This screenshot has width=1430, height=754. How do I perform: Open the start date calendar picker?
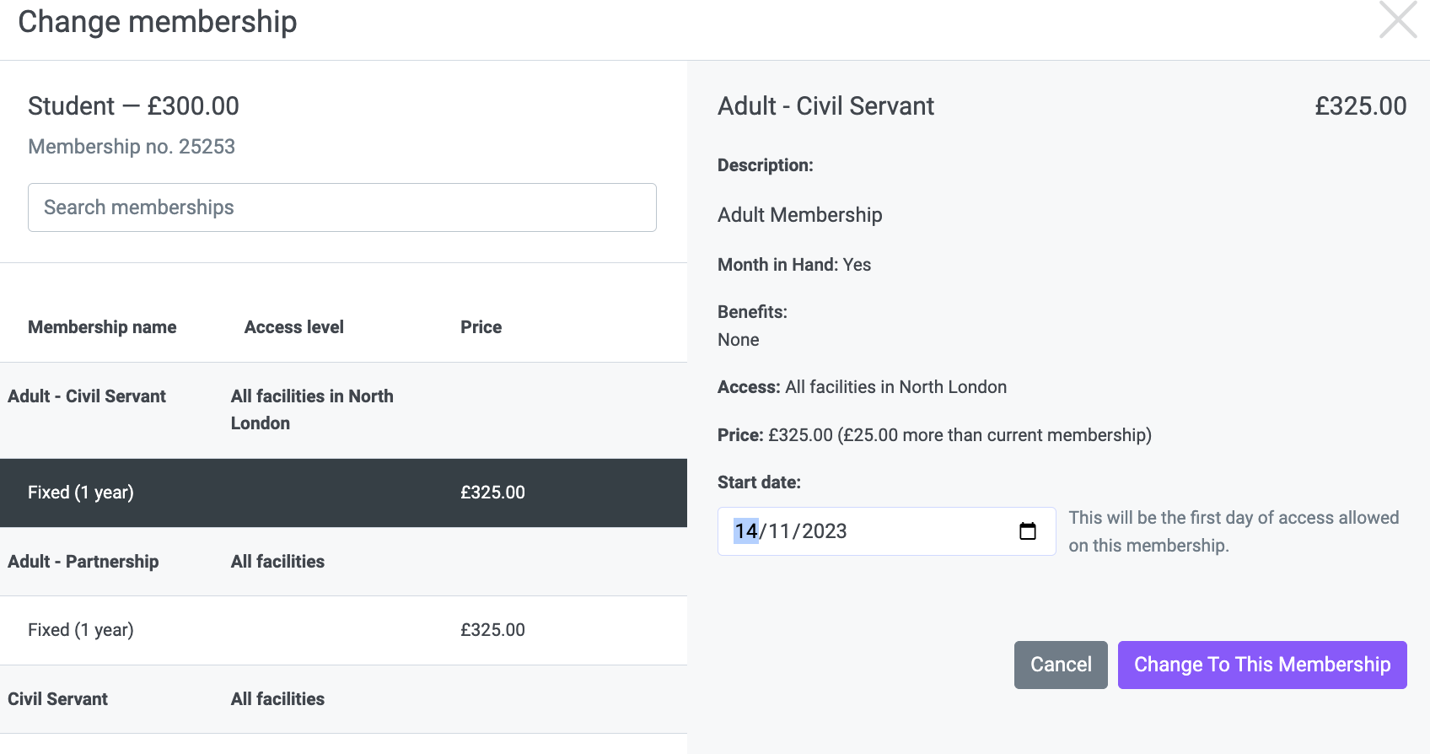pos(1027,531)
